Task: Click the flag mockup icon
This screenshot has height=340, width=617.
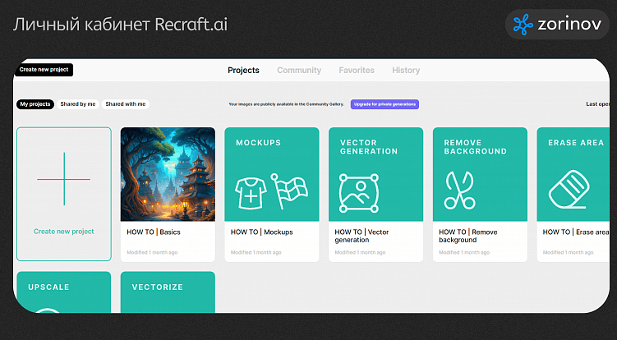Action: [x=290, y=191]
